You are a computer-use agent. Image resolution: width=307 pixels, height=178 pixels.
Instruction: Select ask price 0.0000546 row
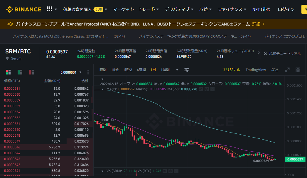click(46, 147)
